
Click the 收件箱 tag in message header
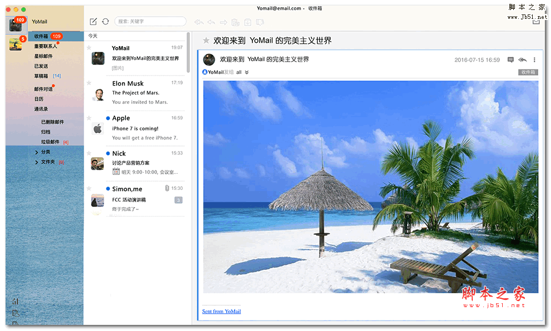[x=528, y=72]
